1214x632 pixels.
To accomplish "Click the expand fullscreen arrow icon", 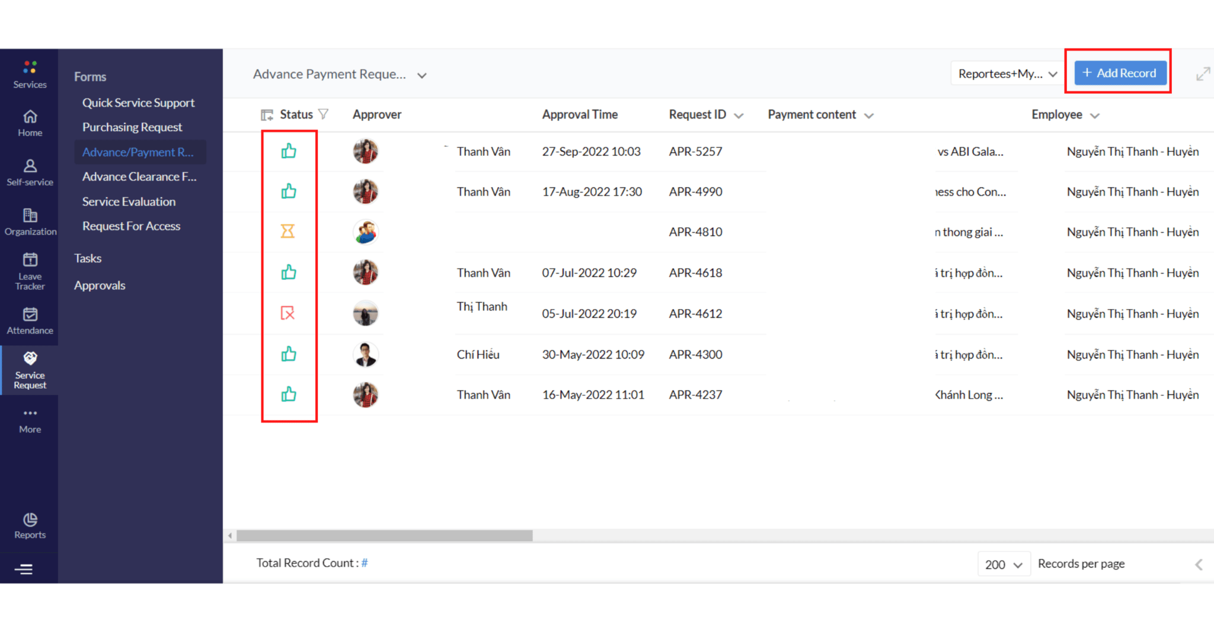I will pos(1203,73).
